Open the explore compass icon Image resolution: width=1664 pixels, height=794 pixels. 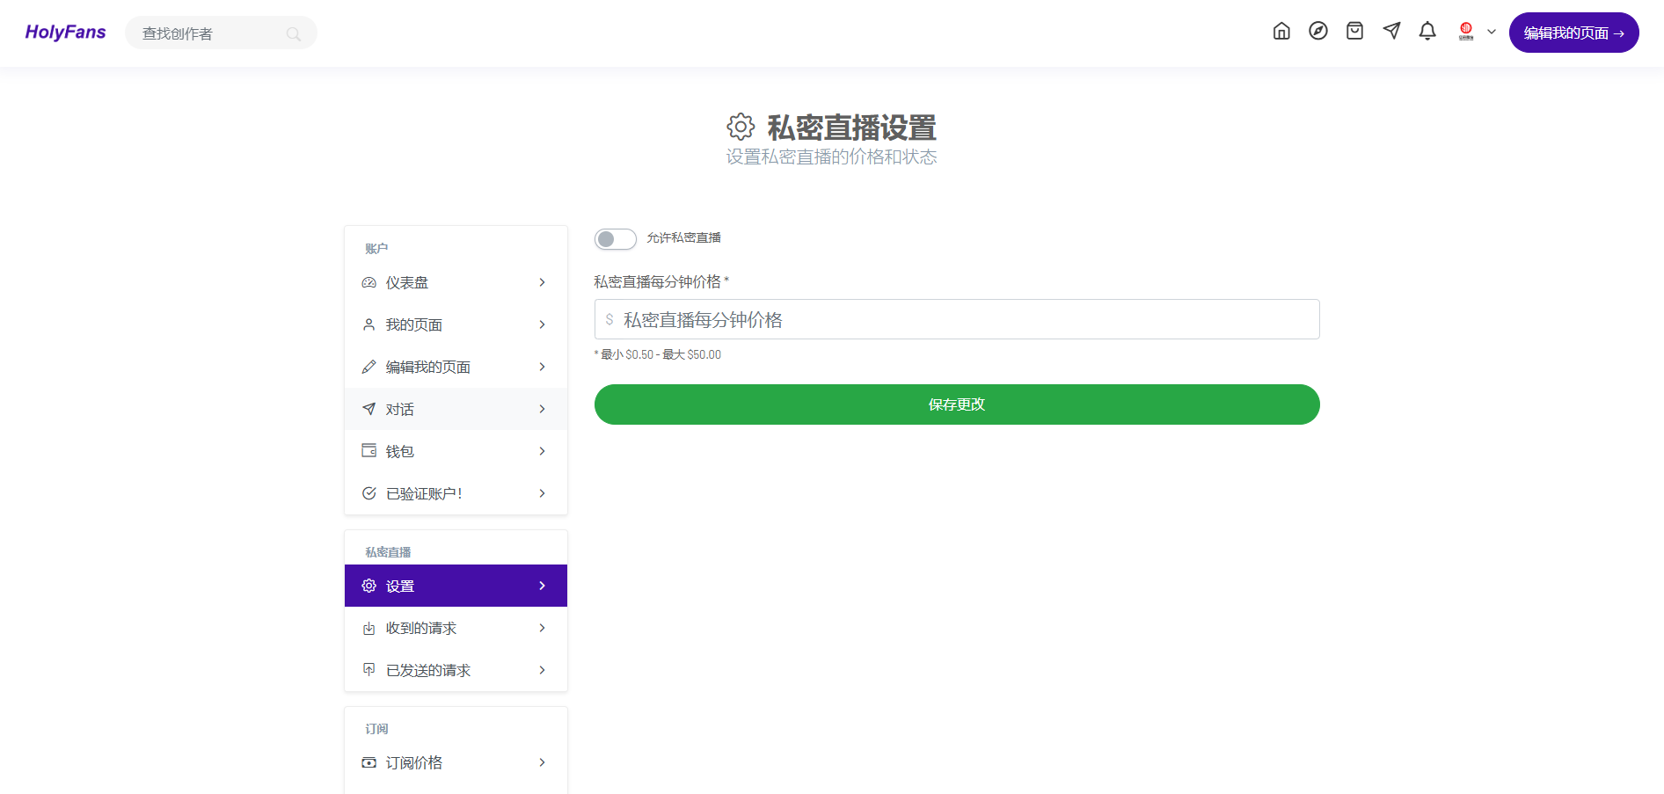point(1318,31)
